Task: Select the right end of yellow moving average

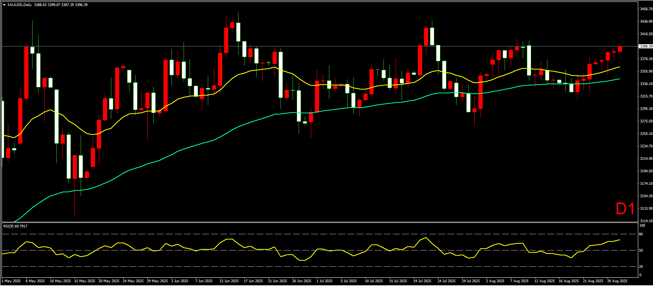Action: (x=619, y=67)
